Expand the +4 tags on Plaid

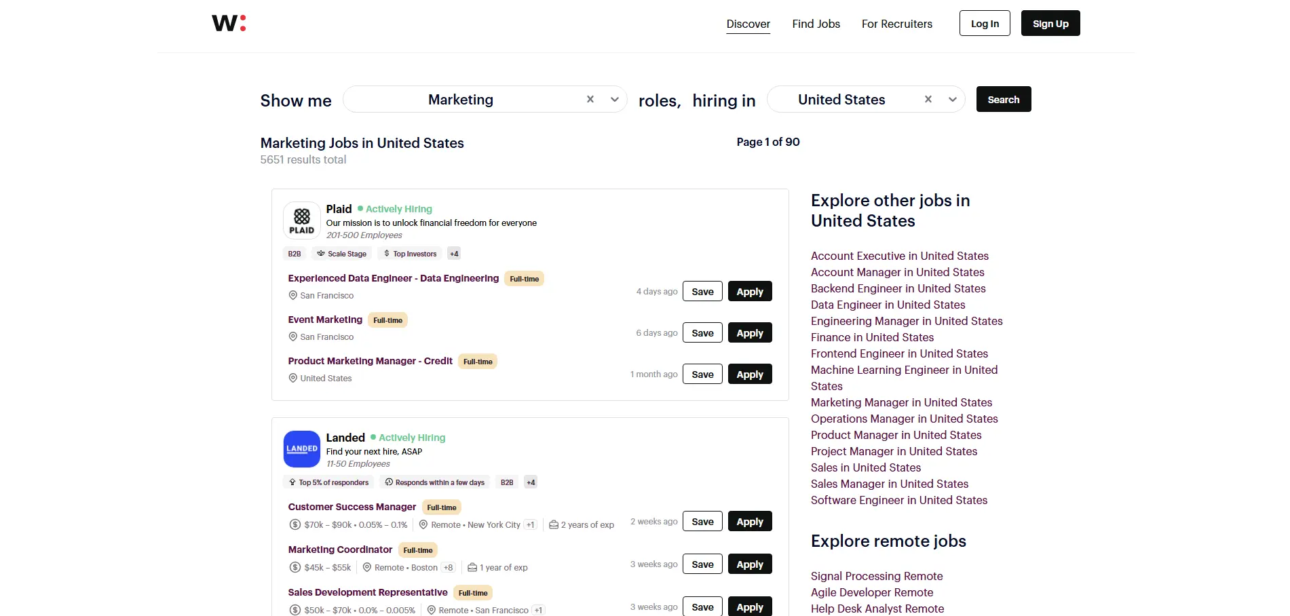tap(454, 254)
